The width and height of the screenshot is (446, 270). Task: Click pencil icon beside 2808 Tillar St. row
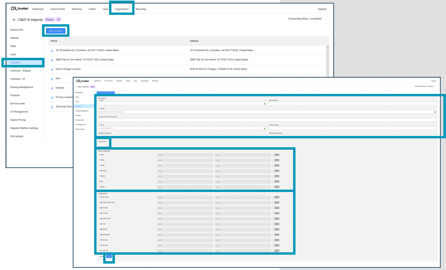(52, 60)
